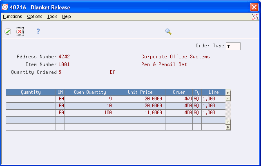Screen dimensions: 261x166
Task: Click the Ty column header
Action: 197,92
